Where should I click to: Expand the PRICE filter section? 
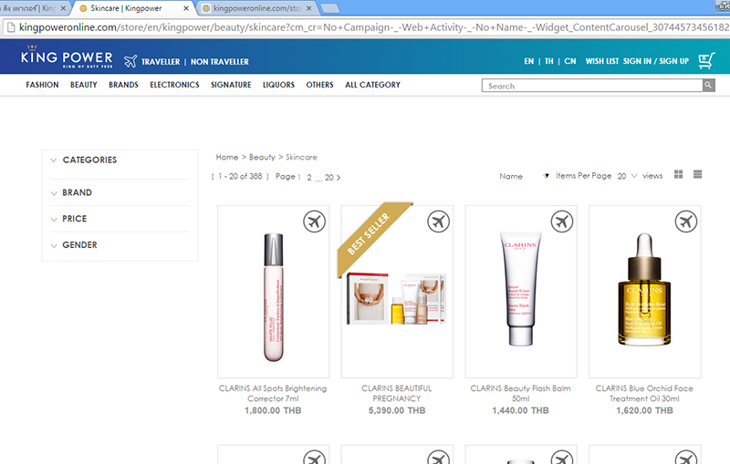click(x=74, y=219)
